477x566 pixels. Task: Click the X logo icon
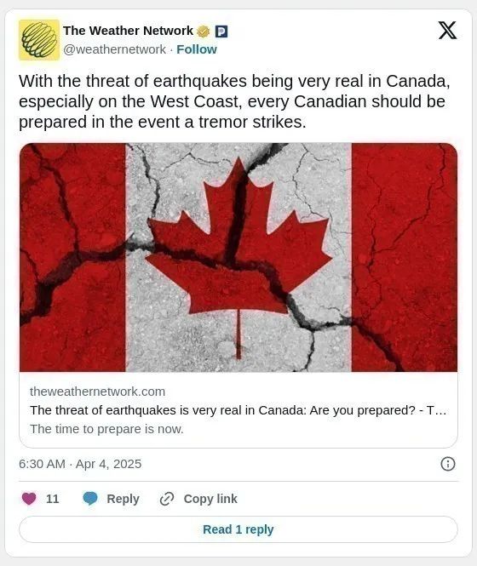[447, 30]
